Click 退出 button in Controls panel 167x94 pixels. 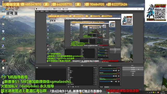pyautogui.click(x=133, y=75)
